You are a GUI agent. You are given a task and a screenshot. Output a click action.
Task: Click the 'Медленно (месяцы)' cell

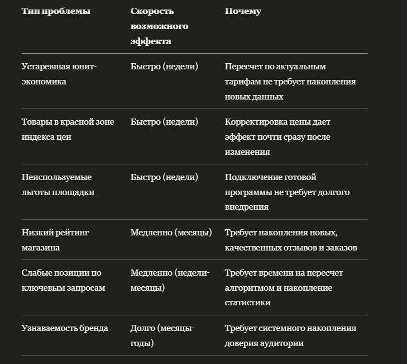tap(171, 233)
